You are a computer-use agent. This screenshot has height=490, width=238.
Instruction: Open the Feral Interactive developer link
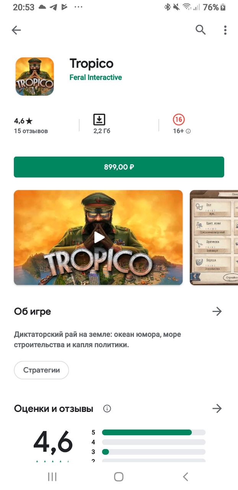96,77
